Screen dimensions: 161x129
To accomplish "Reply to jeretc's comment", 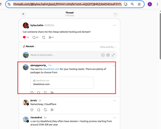I will [x=39, y=110].
